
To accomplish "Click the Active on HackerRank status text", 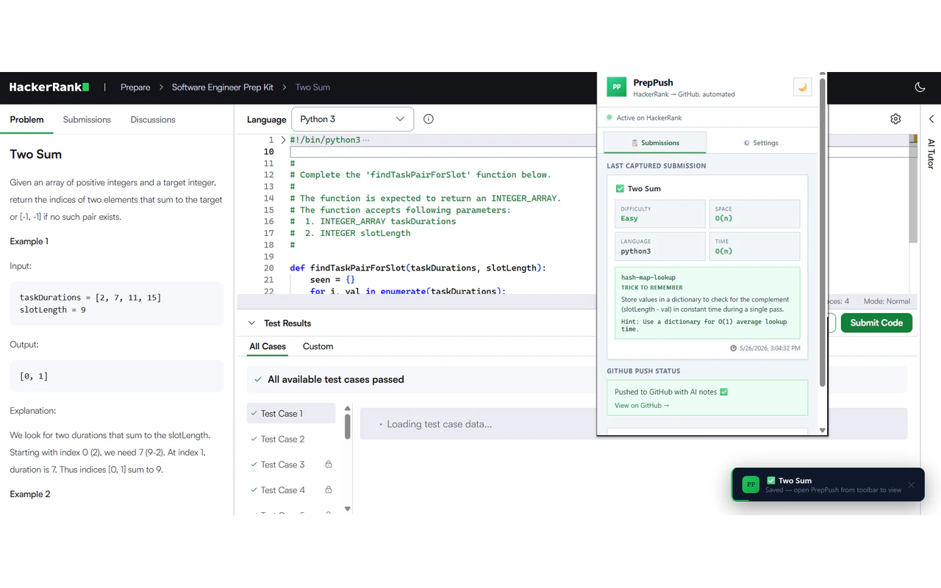I will [x=649, y=118].
